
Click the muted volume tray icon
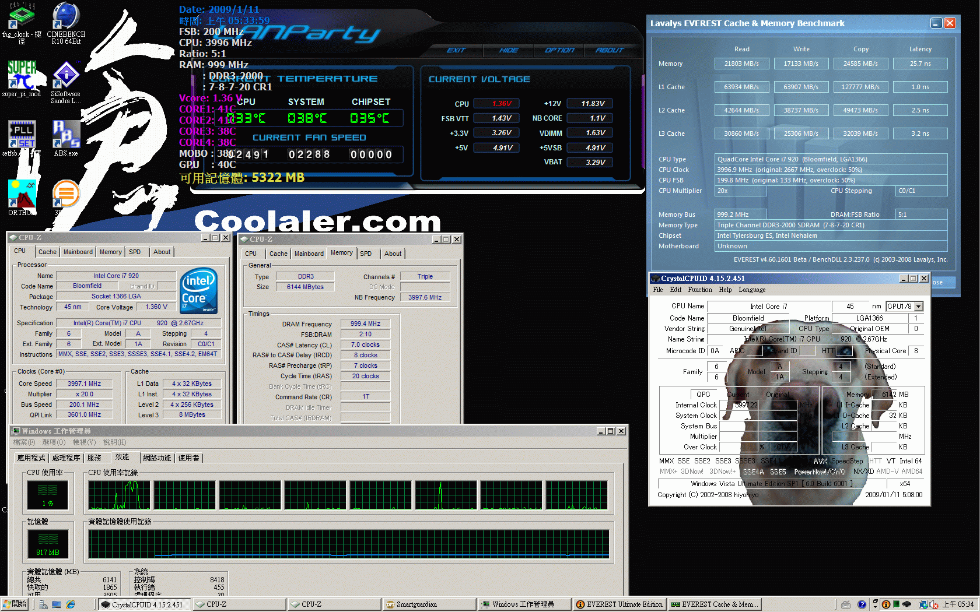point(933,604)
